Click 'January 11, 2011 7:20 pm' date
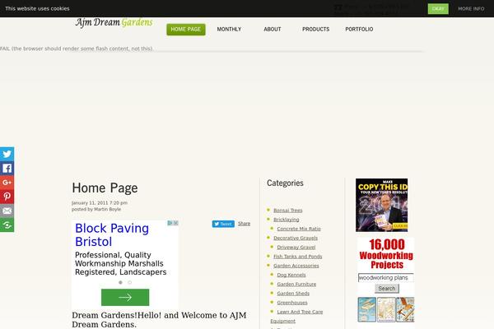Viewport: 494px width, 329px height. [100, 203]
